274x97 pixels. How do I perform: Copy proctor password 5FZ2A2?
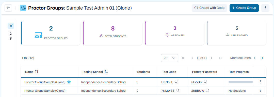[x=205, y=82]
